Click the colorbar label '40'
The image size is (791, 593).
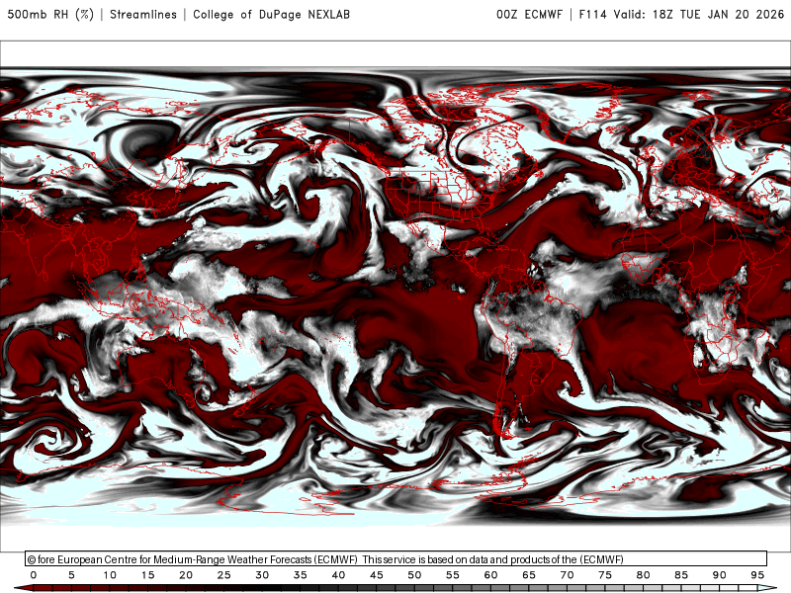pos(338,575)
